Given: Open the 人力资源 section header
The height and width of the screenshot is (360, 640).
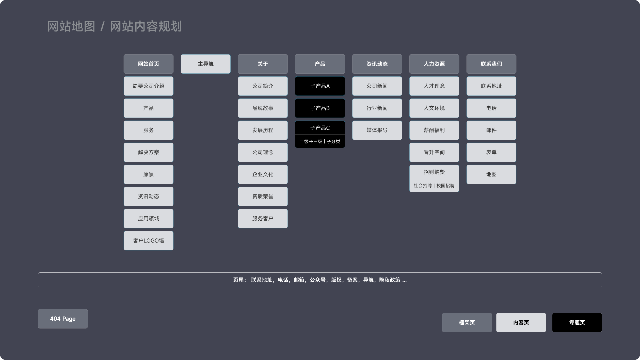Looking at the screenshot, I should pos(434,64).
